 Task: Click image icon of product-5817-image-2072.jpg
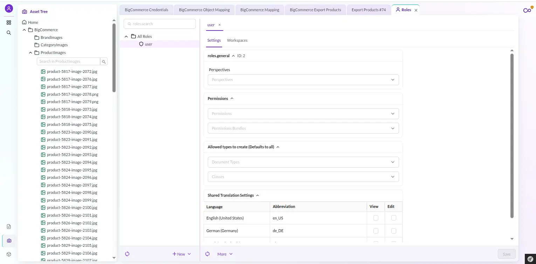(x=43, y=71)
